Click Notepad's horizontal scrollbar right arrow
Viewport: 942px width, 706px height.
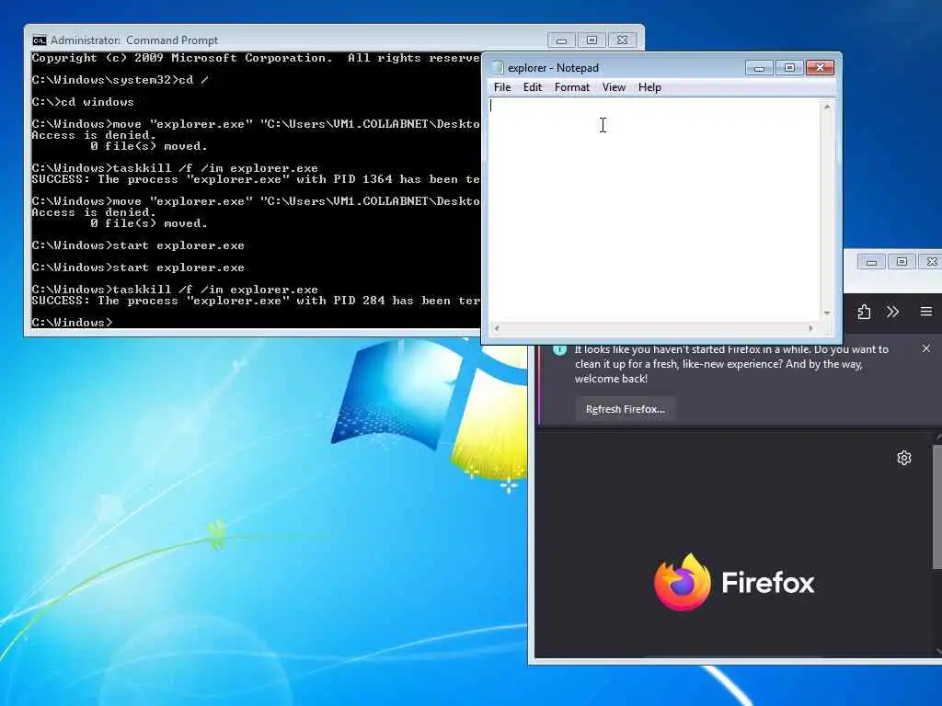click(811, 328)
